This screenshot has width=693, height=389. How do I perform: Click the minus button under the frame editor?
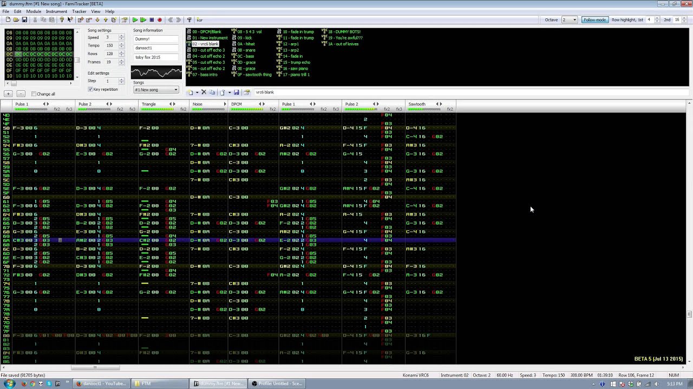(20, 94)
